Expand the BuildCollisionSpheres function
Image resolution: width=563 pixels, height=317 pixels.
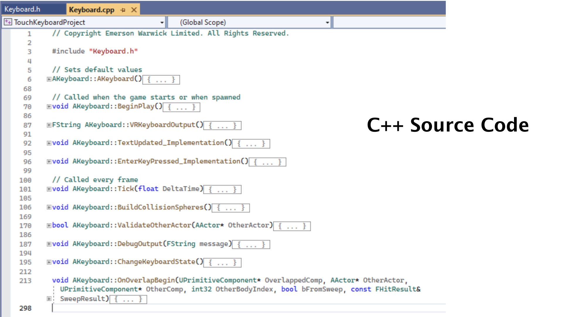[x=49, y=207]
